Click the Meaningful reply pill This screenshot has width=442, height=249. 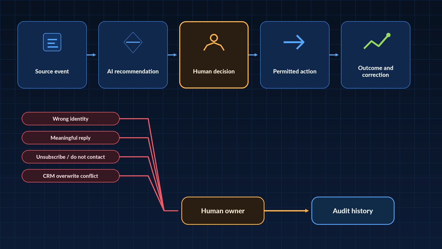tap(71, 138)
